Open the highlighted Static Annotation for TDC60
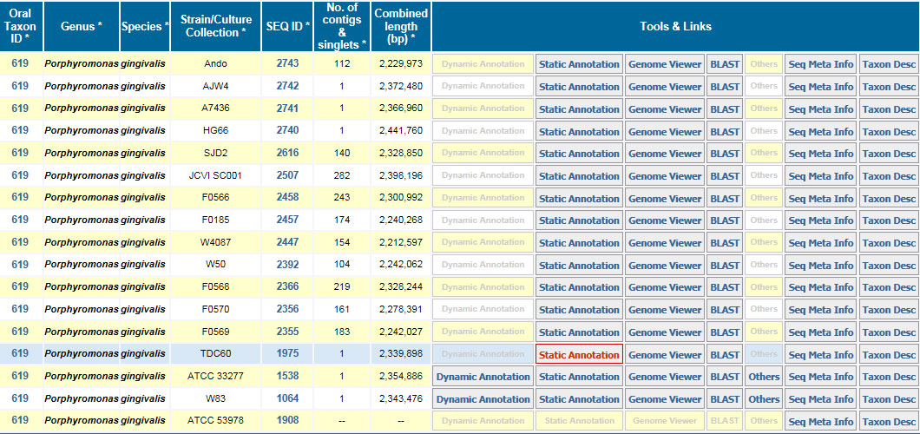This screenshot has height=434, width=920. tap(579, 354)
